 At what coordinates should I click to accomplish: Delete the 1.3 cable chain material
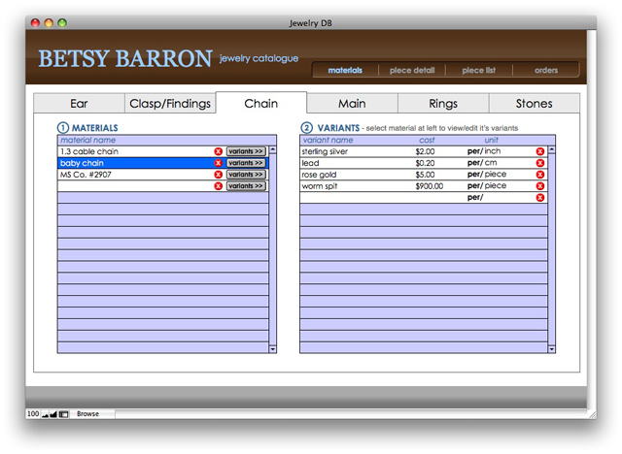[x=218, y=151]
